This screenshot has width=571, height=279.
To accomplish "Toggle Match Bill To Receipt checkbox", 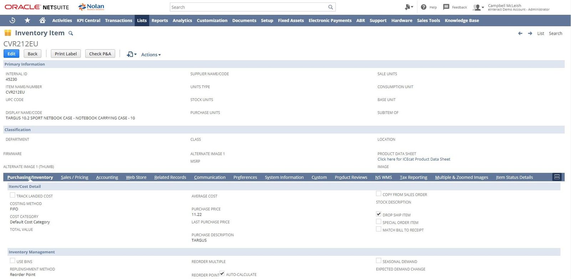I will (379, 229).
